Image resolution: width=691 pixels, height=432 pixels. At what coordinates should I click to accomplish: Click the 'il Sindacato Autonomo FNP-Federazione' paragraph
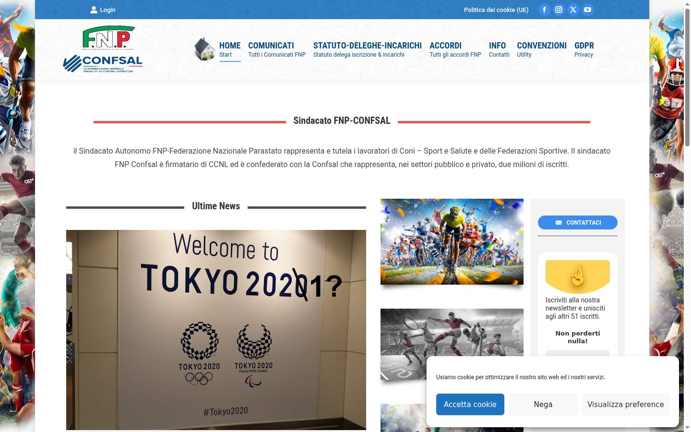pyautogui.click(x=342, y=157)
